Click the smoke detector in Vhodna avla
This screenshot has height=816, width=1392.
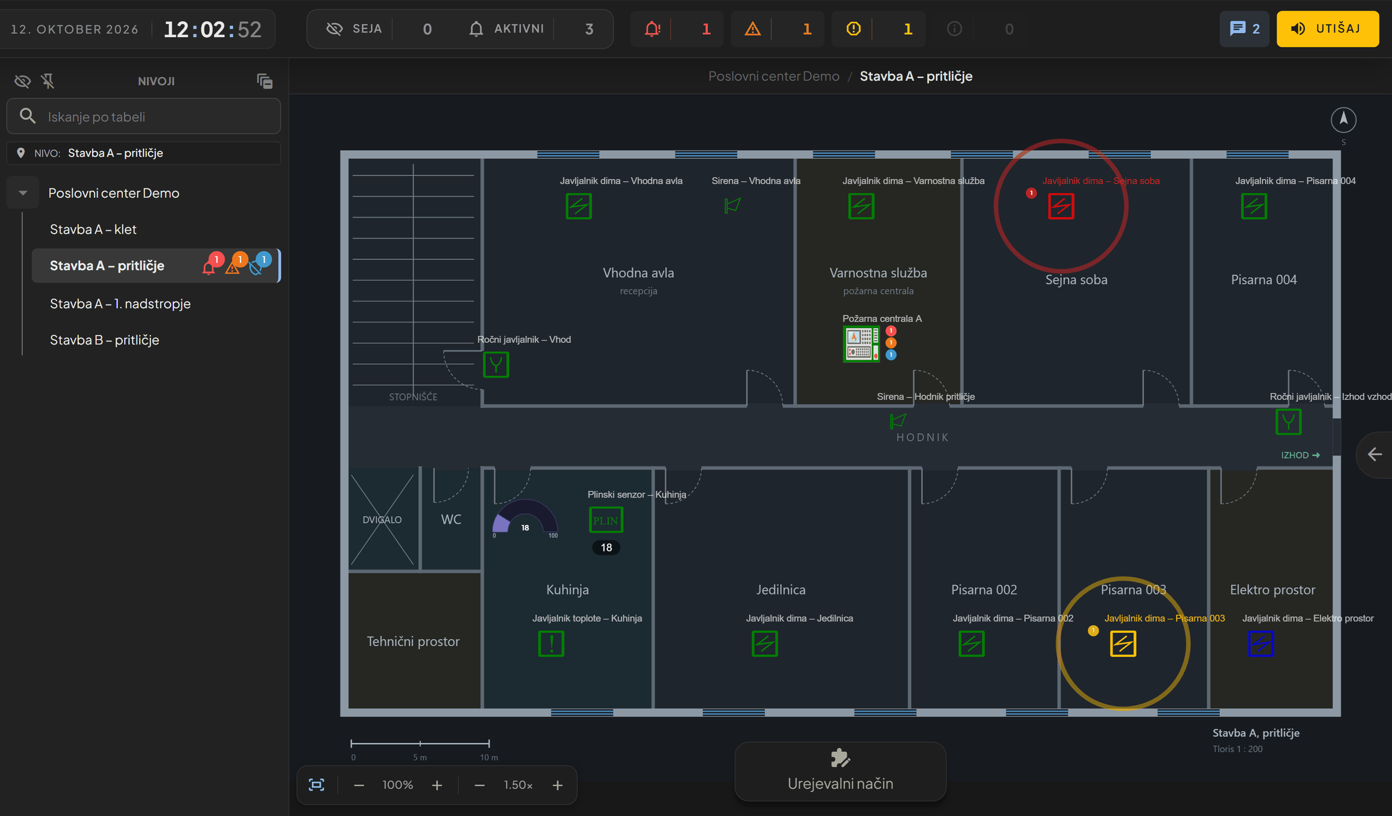coord(578,206)
